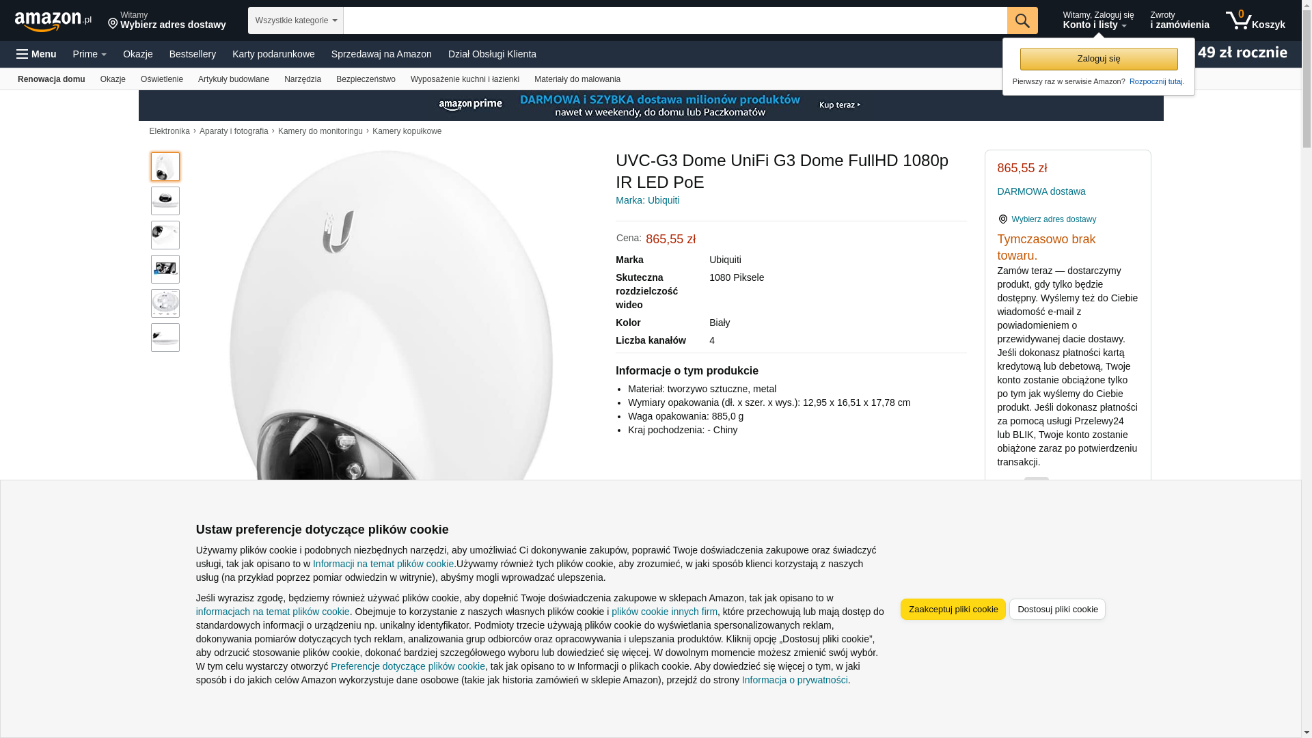This screenshot has width=1312, height=738.
Task: Expand Konto i listy dropdown
Action: coord(1098,20)
